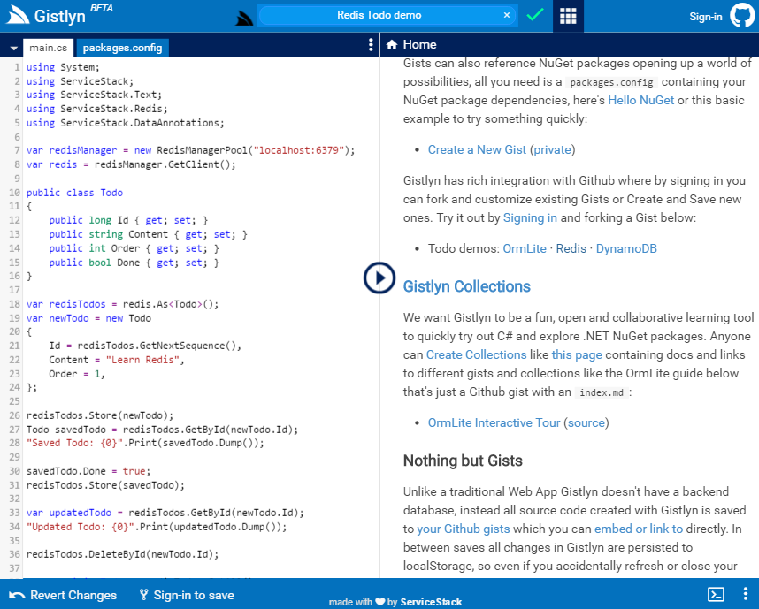Open the OrmLite todo demo link
The width and height of the screenshot is (759, 609).
pos(525,248)
